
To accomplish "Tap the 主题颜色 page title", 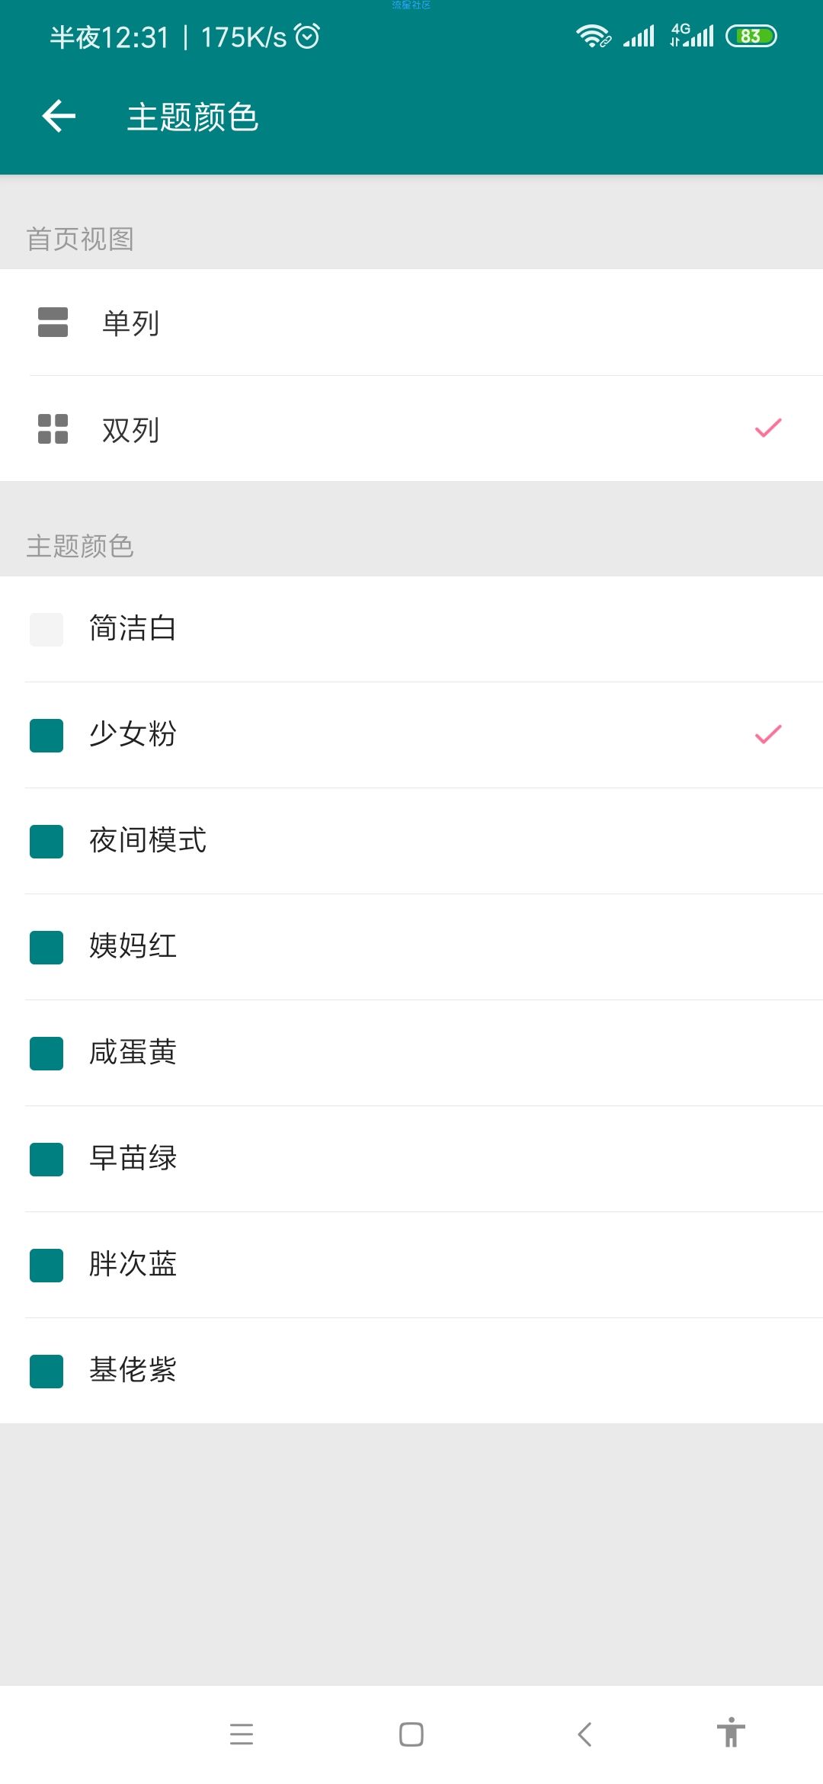I will 193,117.
